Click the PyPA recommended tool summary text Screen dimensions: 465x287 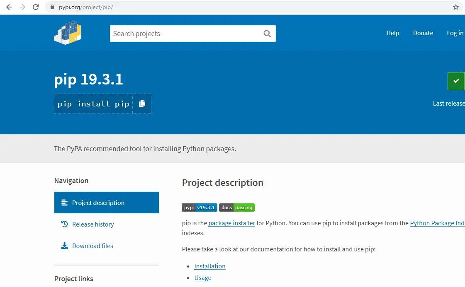click(x=145, y=149)
